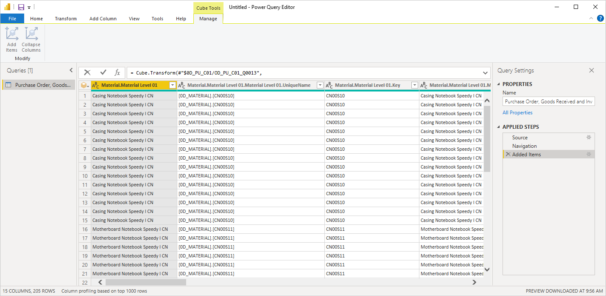Viewport: 606px width, 296px height.
Task: Collapse the ribbon with the caret icon
Action: tap(591, 19)
